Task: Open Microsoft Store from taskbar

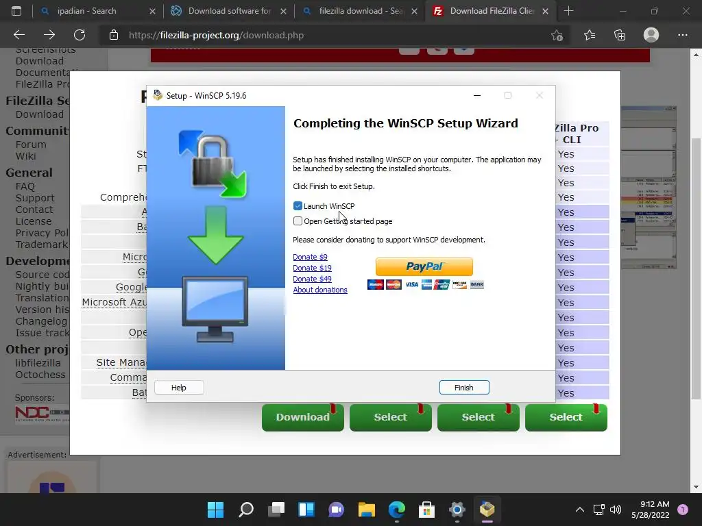Action: (426, 509)
